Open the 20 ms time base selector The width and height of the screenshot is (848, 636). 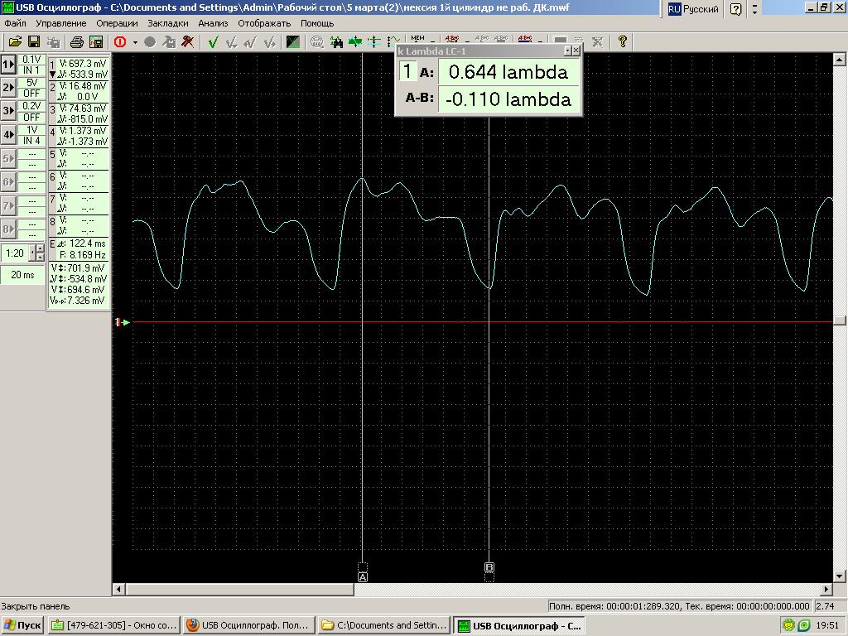22,275
